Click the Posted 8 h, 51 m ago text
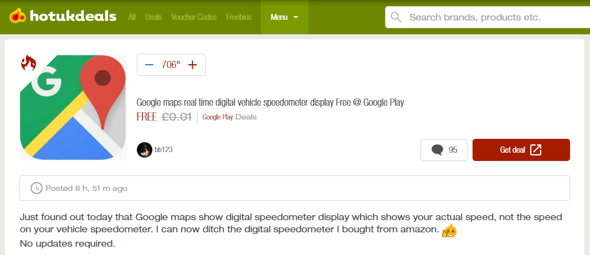This screenshot has width=590, height=255. pyautogui.click(x=86, y=188)
